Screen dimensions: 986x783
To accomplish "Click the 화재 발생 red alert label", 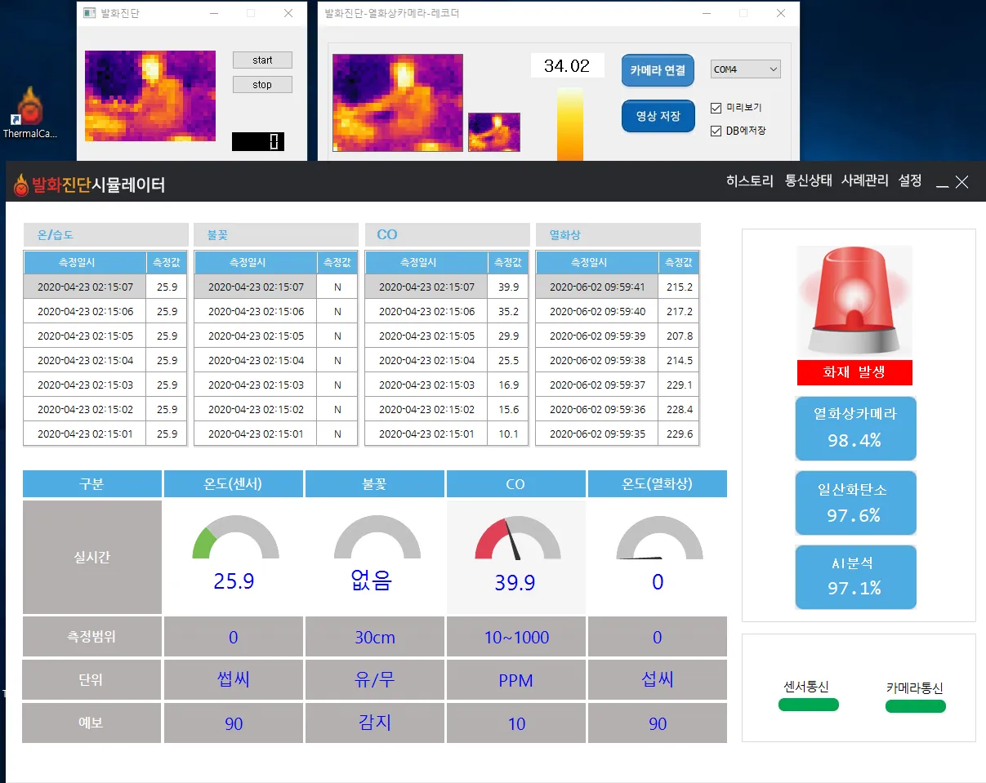I will pos(854,372).
